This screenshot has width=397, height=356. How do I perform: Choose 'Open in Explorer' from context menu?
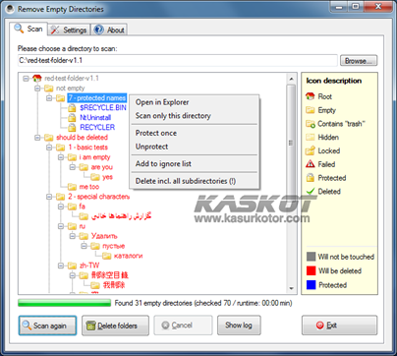[195, 102]
